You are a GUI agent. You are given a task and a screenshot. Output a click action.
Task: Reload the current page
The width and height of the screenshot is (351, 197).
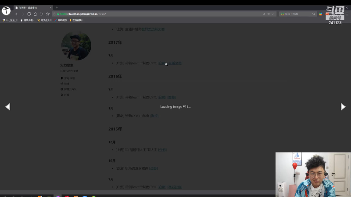[29, 14]
